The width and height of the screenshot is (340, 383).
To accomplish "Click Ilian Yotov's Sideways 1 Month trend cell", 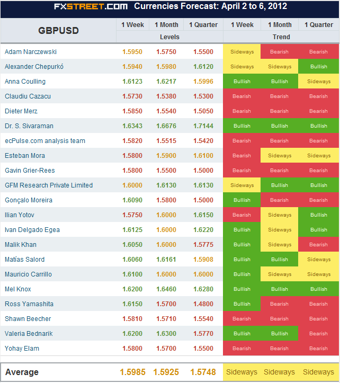I will [280, 215].
